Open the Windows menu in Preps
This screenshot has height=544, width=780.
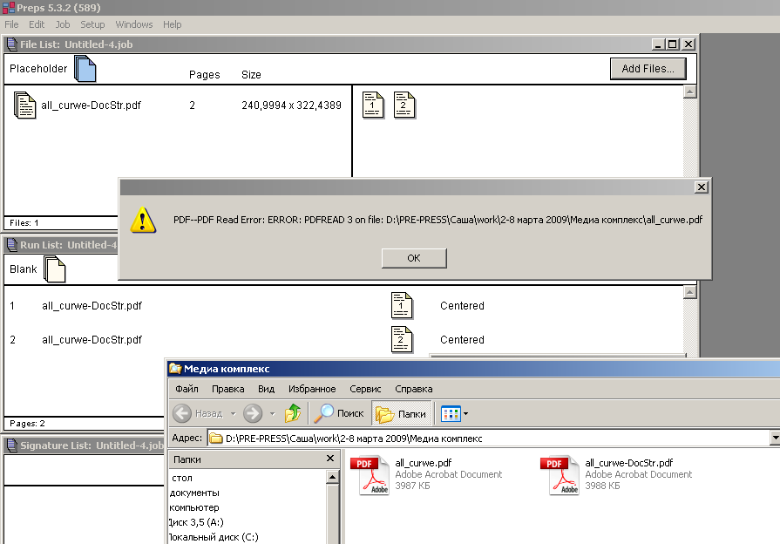click(x=134, y=24)
